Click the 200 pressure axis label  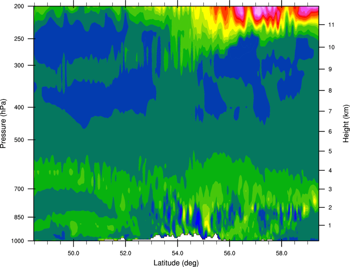(19, 6)
